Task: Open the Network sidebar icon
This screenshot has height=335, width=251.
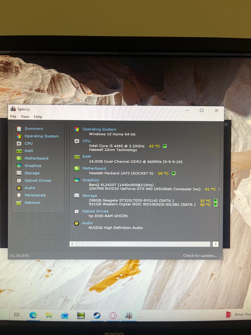Action: coord(19,203)
